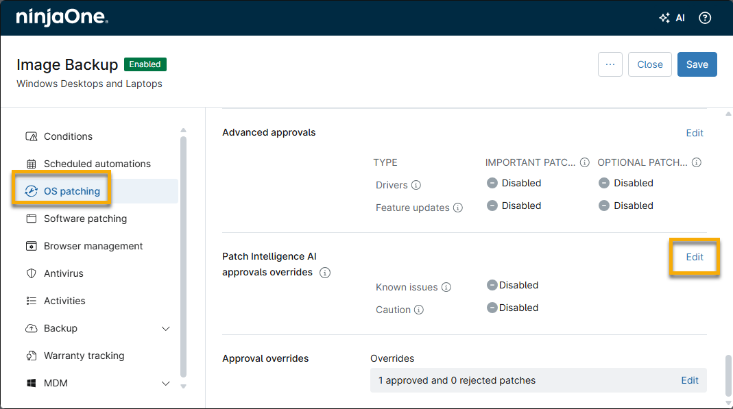Click the main panel scrollbar thumb
733x409 pixels.
click(x=728, y=375)
